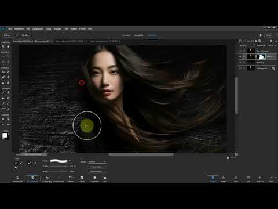
Task: Expand the Mehr panel menu arrow
Action: click(276, 178)
